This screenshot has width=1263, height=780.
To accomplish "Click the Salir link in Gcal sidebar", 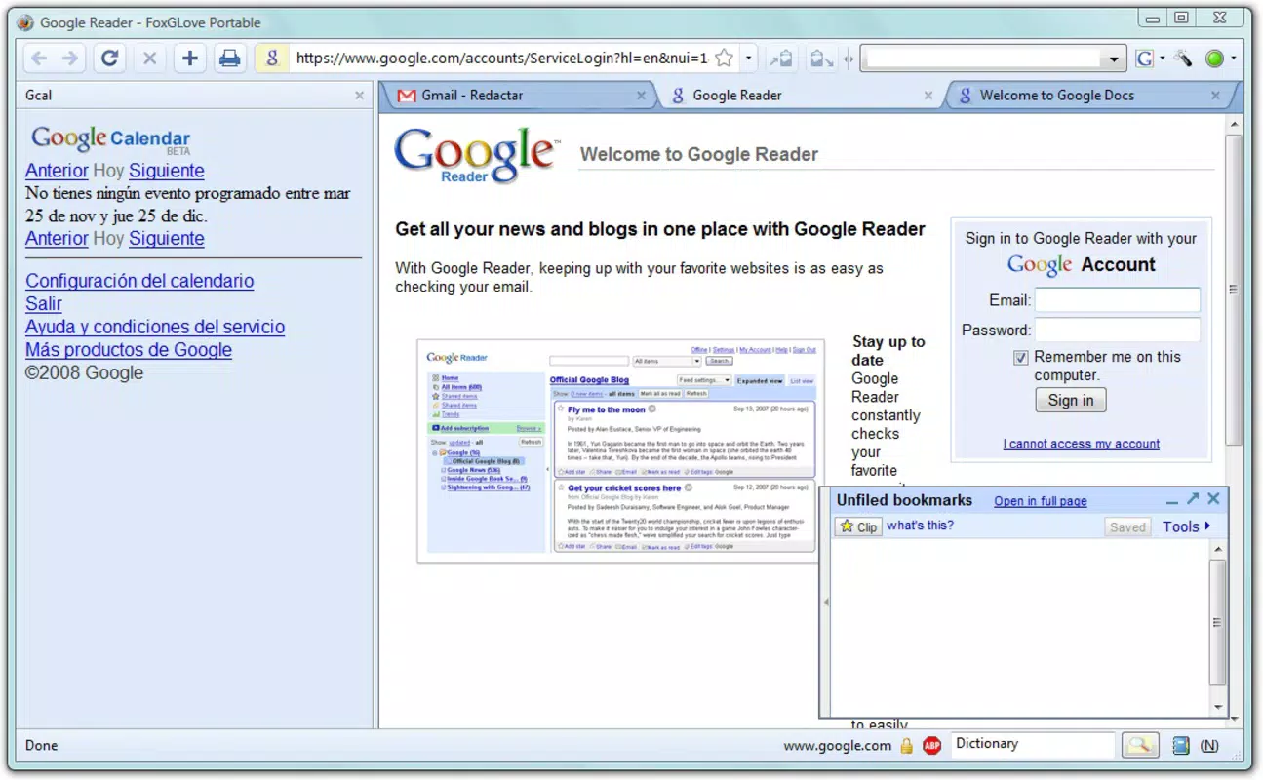I will point(44,304).
